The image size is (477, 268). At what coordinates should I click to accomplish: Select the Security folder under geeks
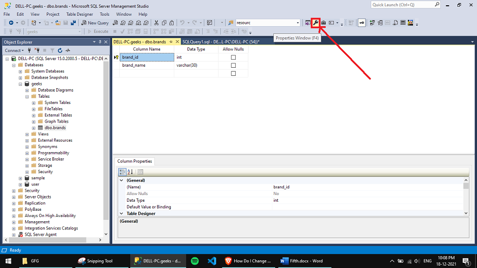[x=45, y=172]
